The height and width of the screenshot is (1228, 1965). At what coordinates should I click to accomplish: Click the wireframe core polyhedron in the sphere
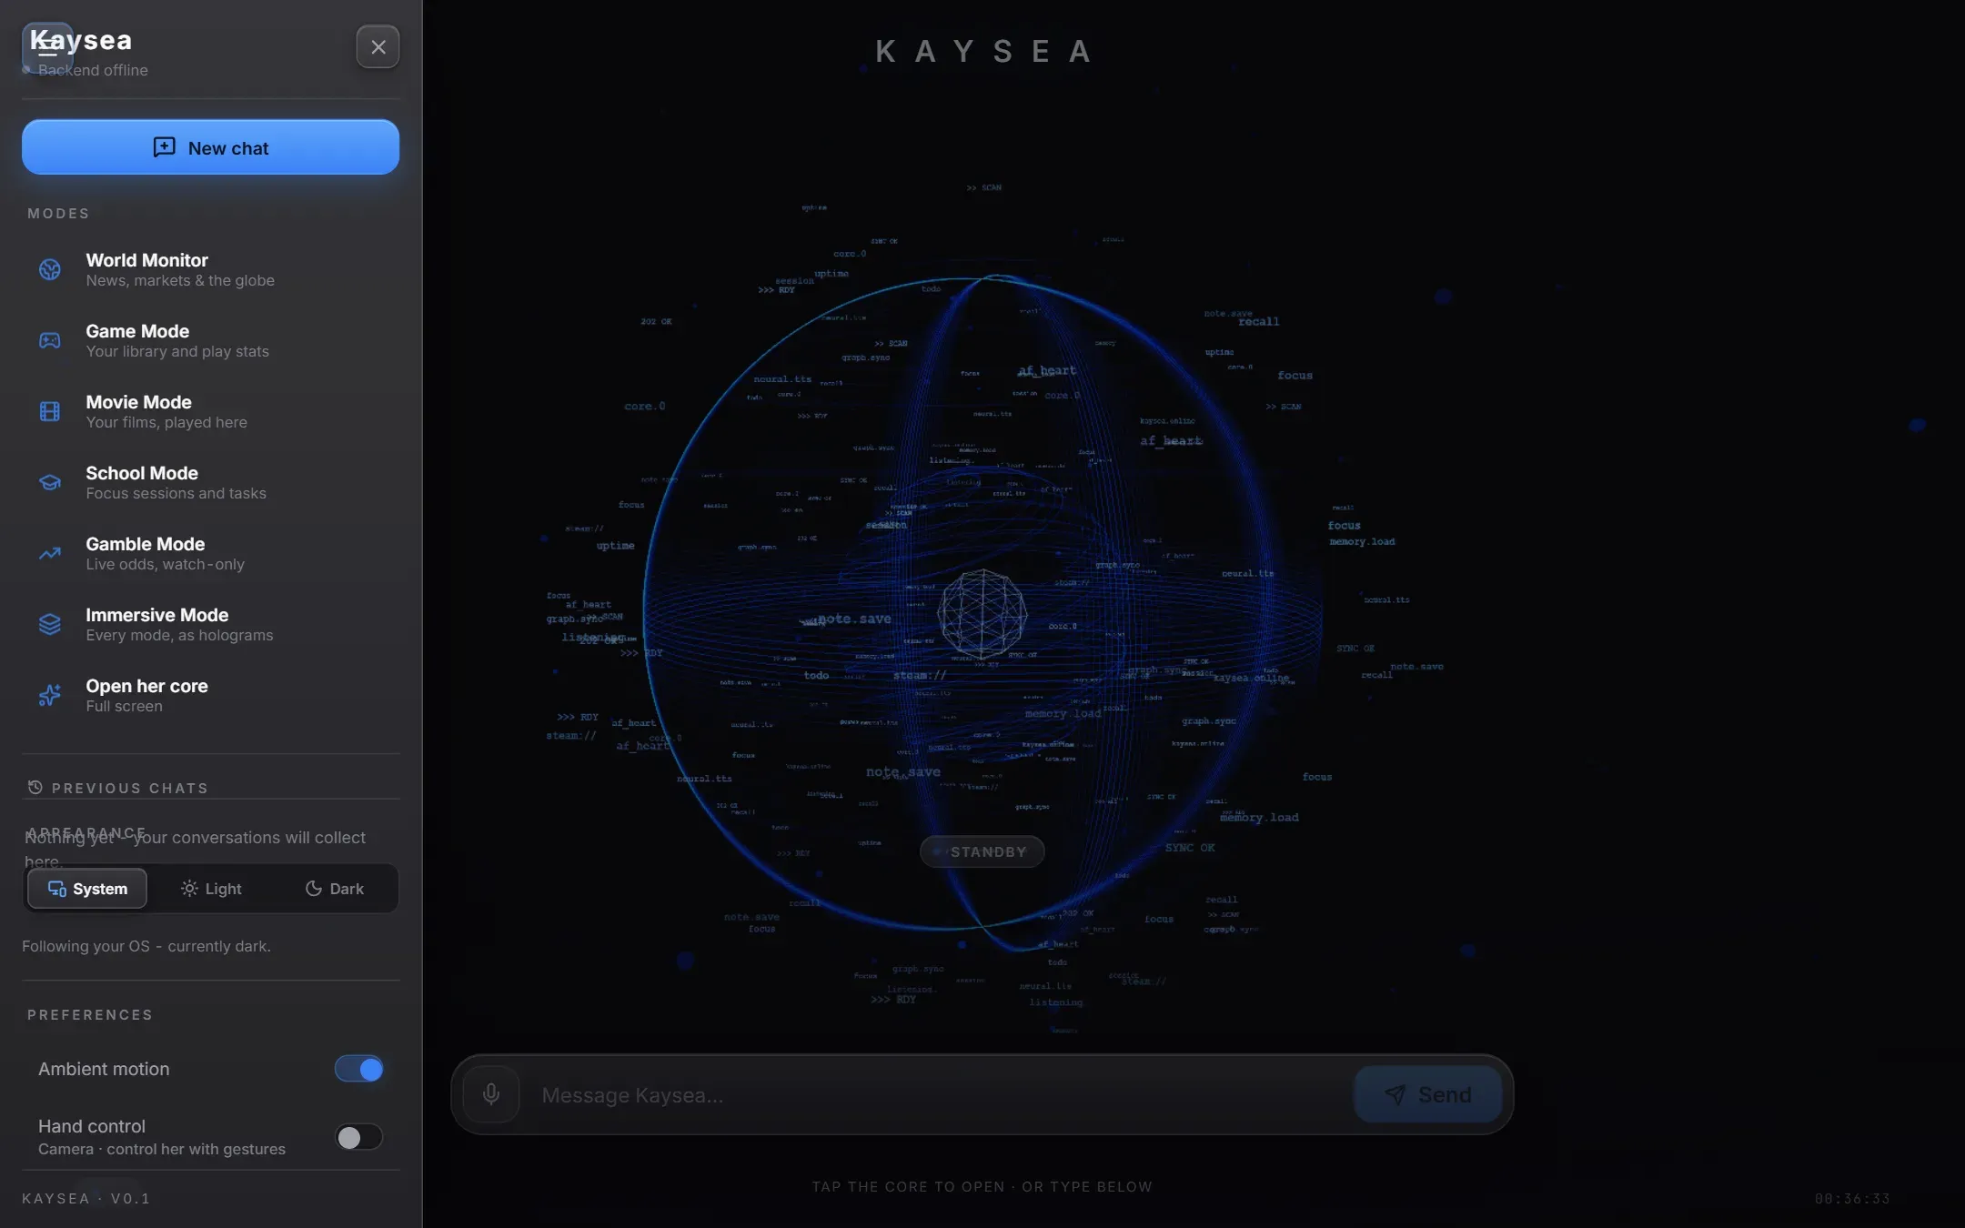pyautogui.click(x=982, y=614)
